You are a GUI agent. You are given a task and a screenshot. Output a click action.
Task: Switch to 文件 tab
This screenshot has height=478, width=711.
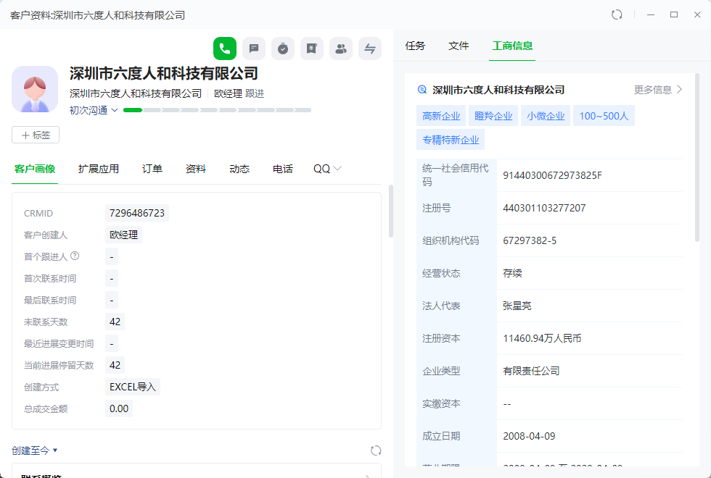(x=459, y=46)
